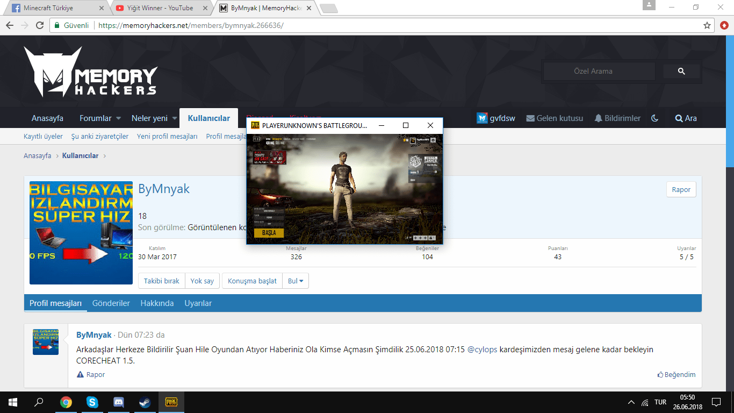The width and height of the screenshot is (734, 413).
Task: Click the Chrome address bar URL
Action: (191, 25)
